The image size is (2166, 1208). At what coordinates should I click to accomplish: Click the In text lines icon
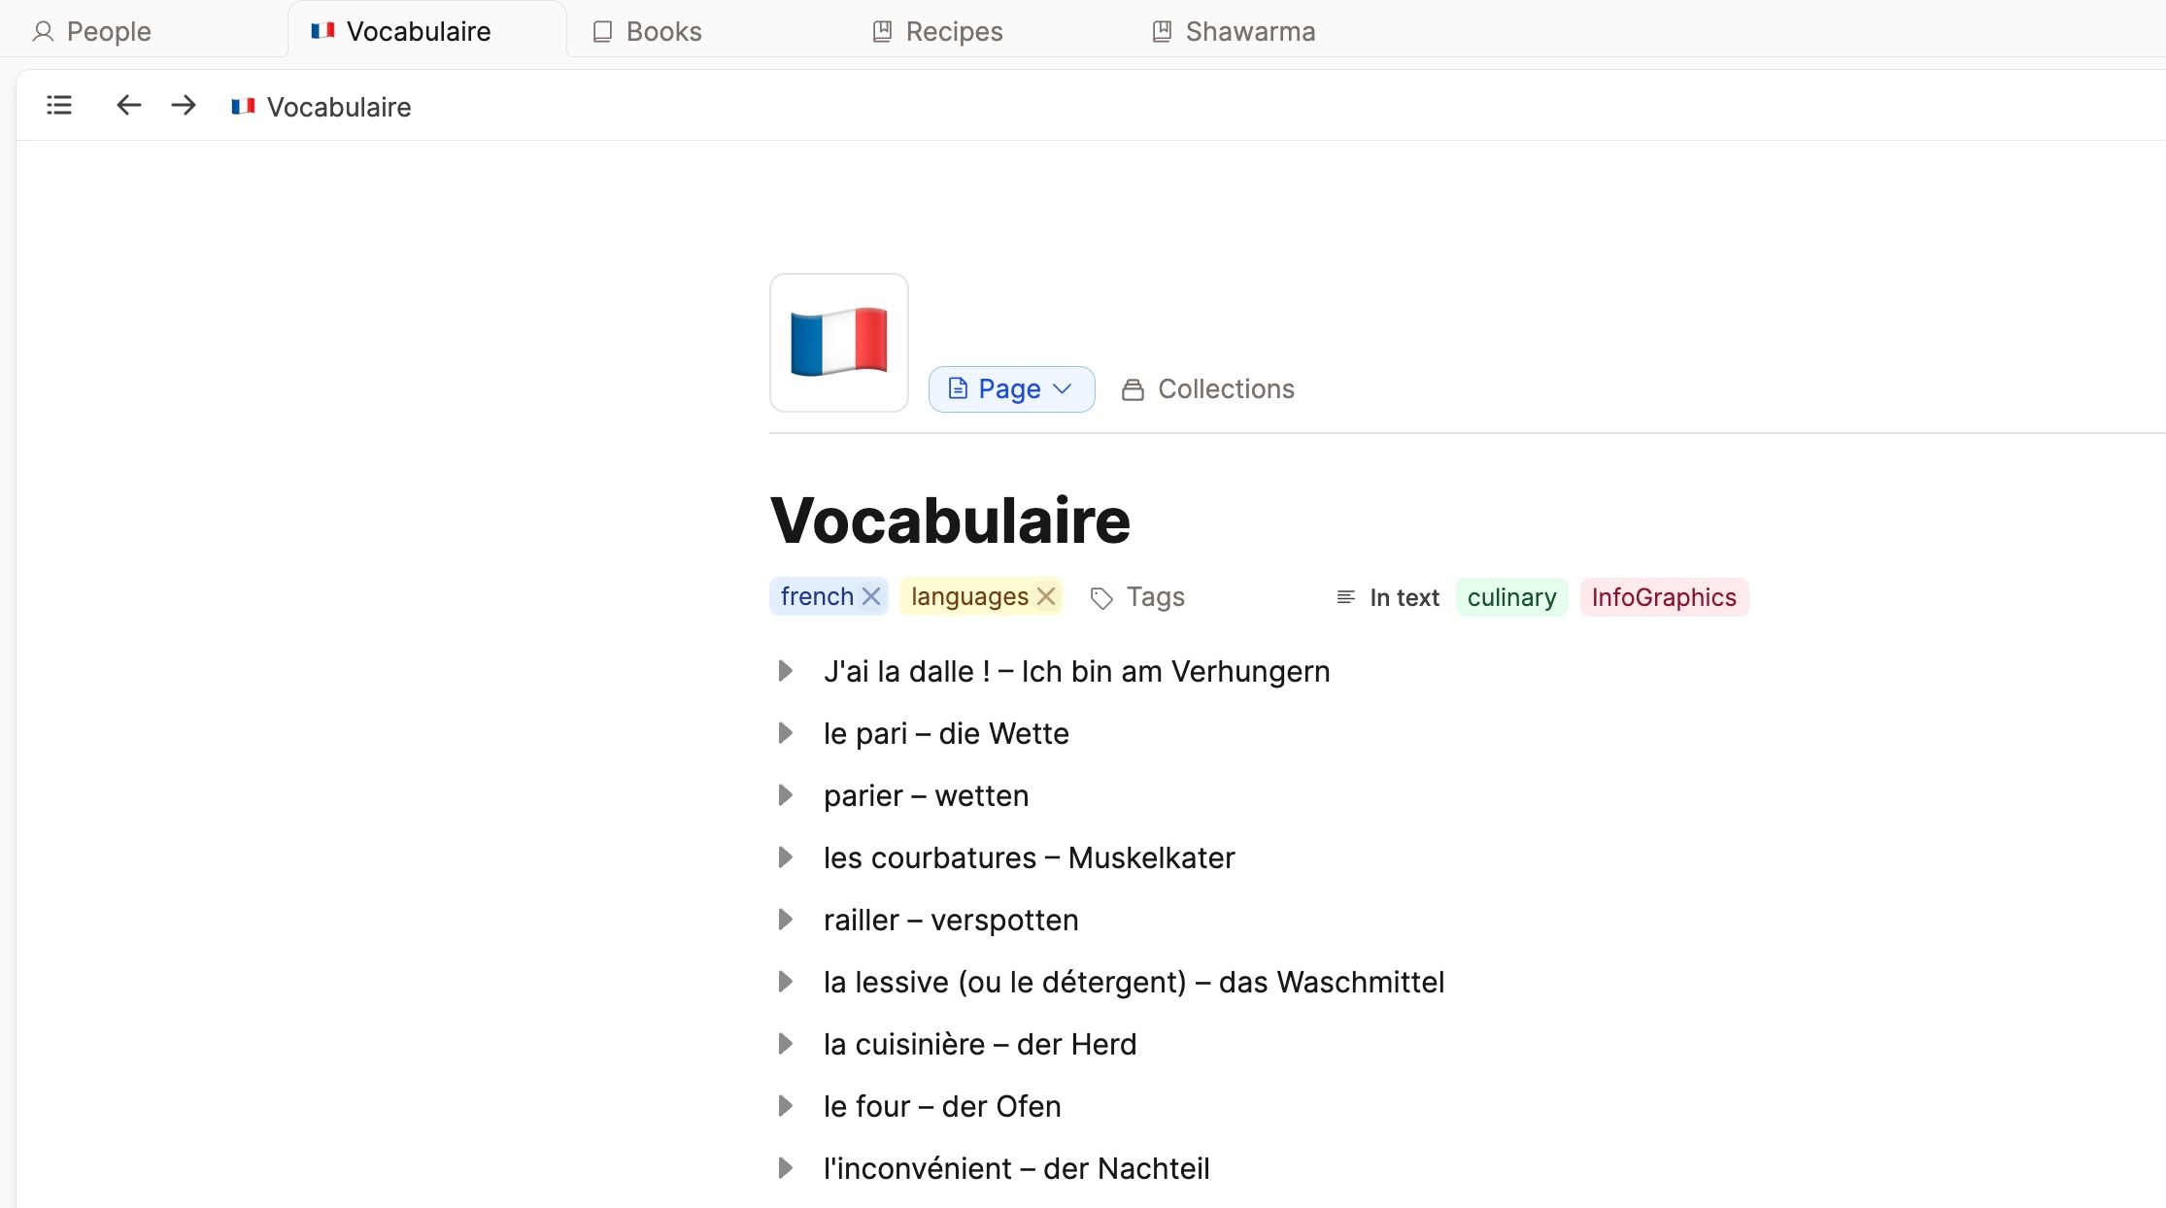pos(1345,597)
